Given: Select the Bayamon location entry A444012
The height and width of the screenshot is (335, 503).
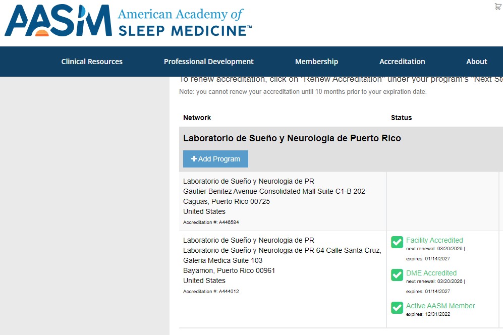Looking at the screenshot, I should coord(283,279).
